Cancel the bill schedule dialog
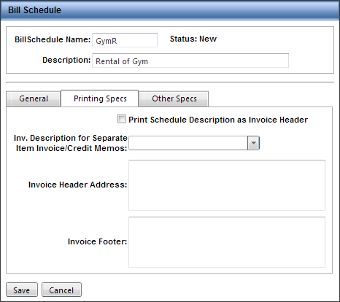The width and height of the screenshot is (340, 302). 61,290
